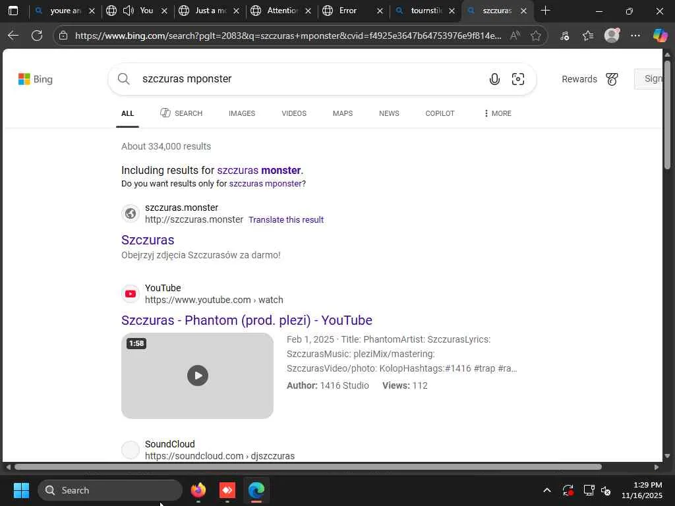Add this page to favorites with the star
The image size is (675, 506).
pos(535,36)
